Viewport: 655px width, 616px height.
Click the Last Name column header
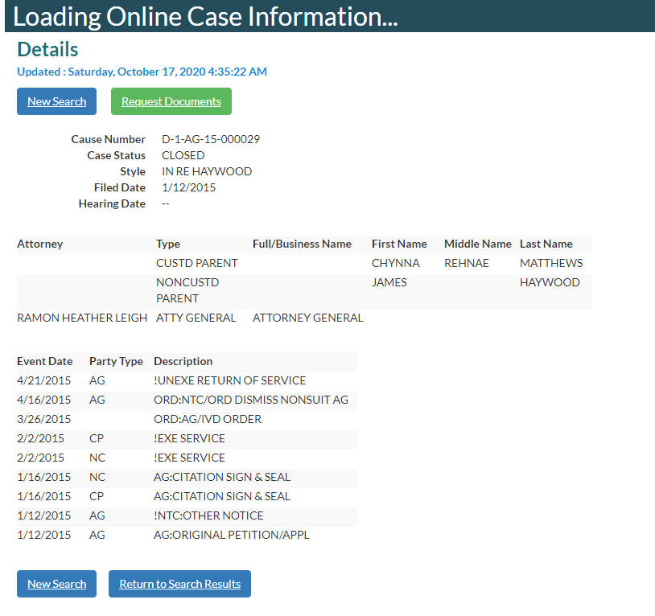(546, 244)
